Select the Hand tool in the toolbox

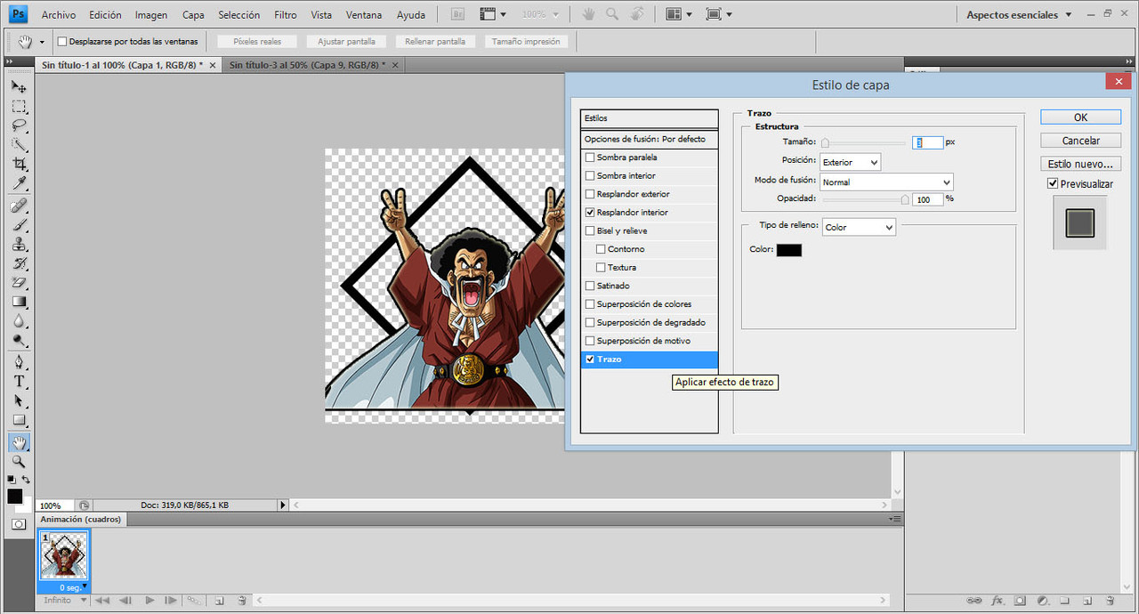[19, 442]
